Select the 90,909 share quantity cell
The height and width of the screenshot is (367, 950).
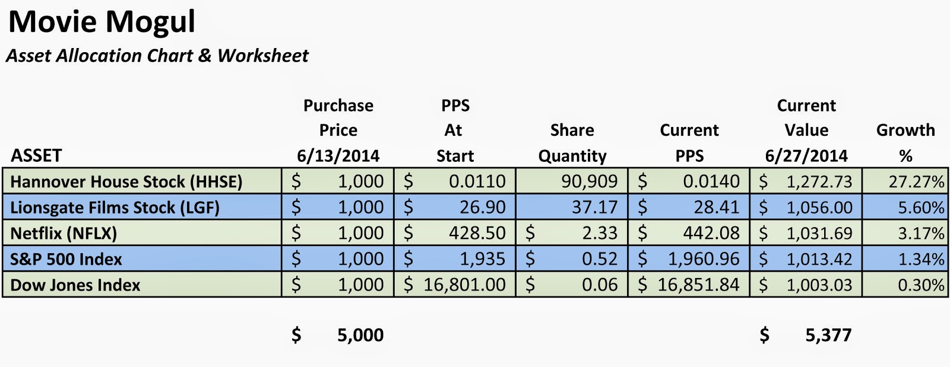pos(572,181)
